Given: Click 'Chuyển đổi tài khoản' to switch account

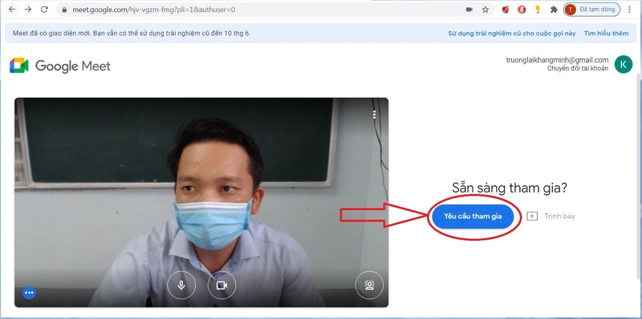Looking at the screenshot, I should pos(578,69).
